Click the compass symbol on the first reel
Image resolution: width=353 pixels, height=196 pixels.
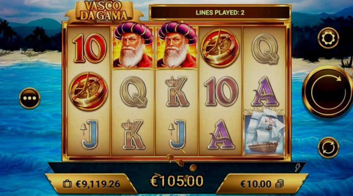[88, 91]
